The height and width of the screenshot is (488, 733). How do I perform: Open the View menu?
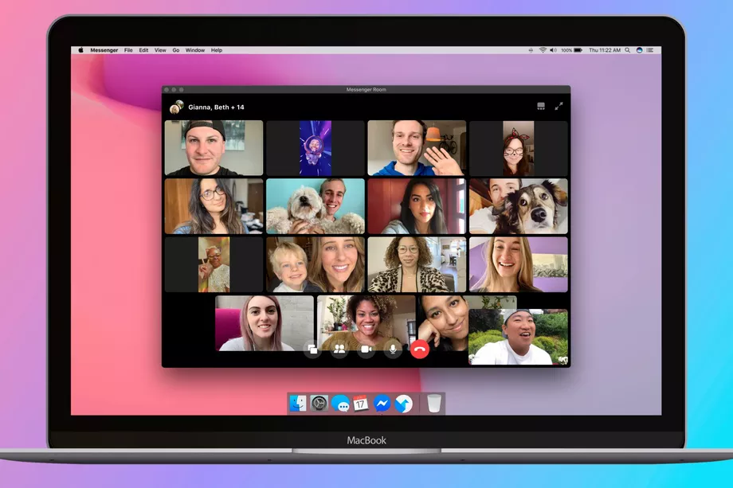160,50
